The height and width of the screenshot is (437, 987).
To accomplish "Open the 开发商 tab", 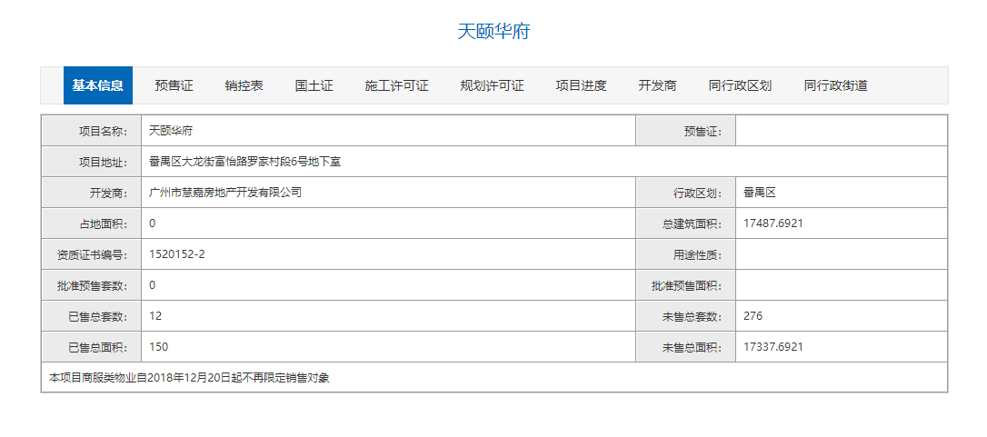I will click(x=657, y=85).
